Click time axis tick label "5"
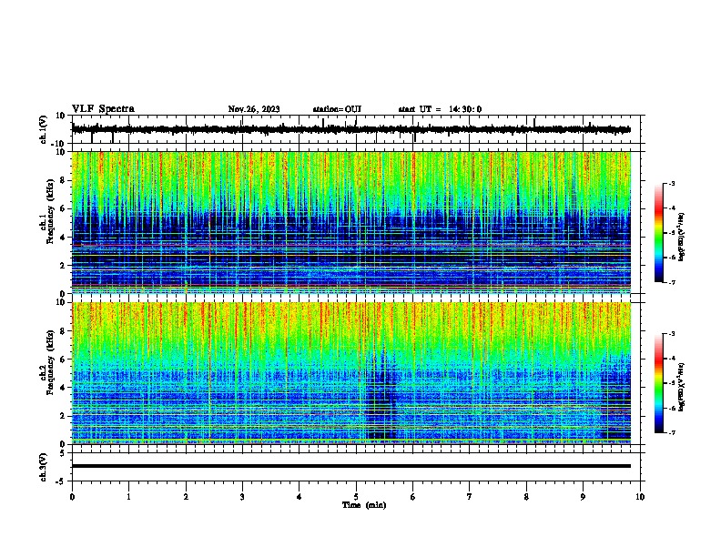721x557 pixels. [356, 496]
